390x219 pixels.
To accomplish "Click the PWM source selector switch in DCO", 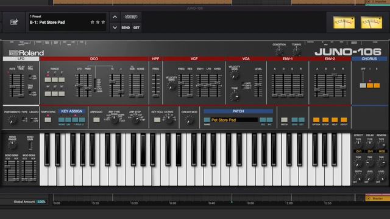I will (95, 85).
